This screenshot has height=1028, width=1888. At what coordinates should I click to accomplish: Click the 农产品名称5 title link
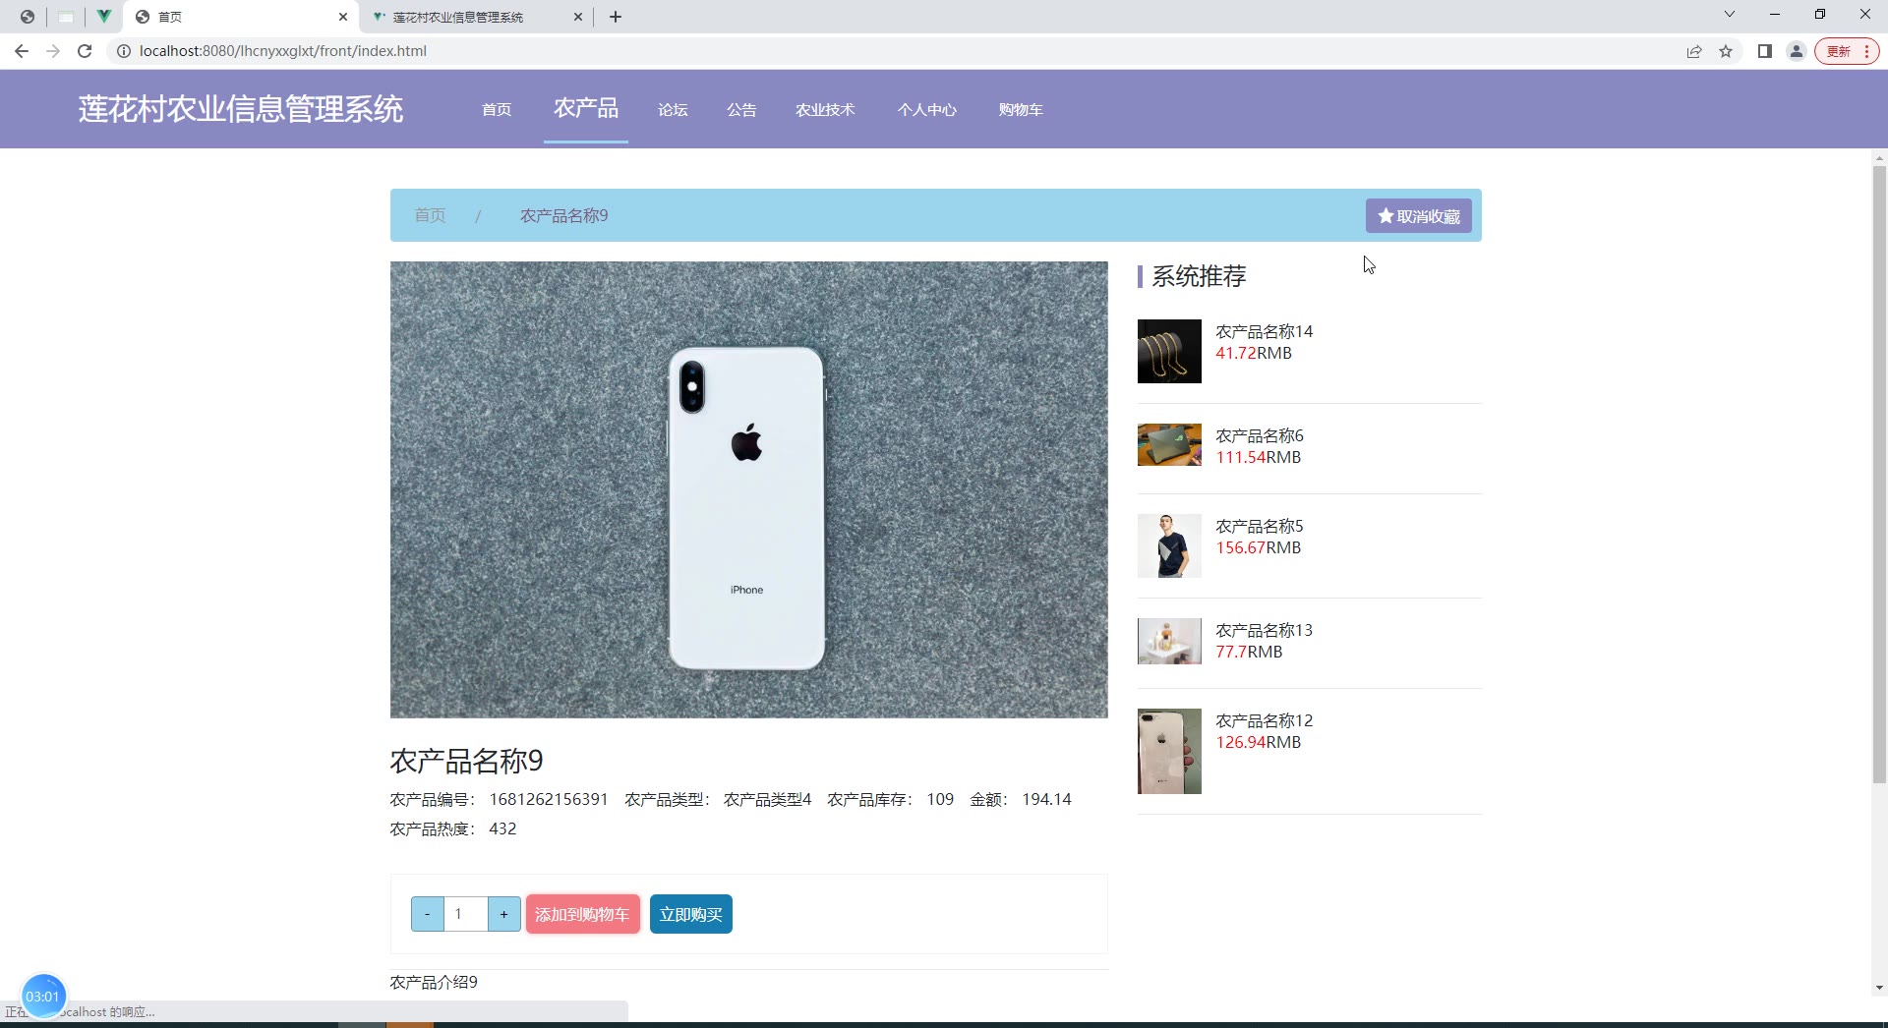[x=1260, y=527]
